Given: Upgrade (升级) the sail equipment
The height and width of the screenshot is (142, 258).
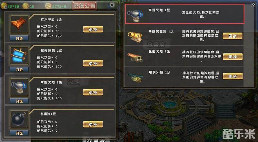Looking at the screenshot, I should [19, 70].
